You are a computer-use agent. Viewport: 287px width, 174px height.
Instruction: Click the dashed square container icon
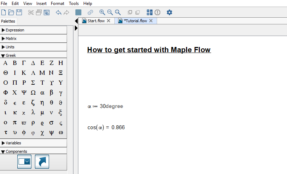coord(138,12)
